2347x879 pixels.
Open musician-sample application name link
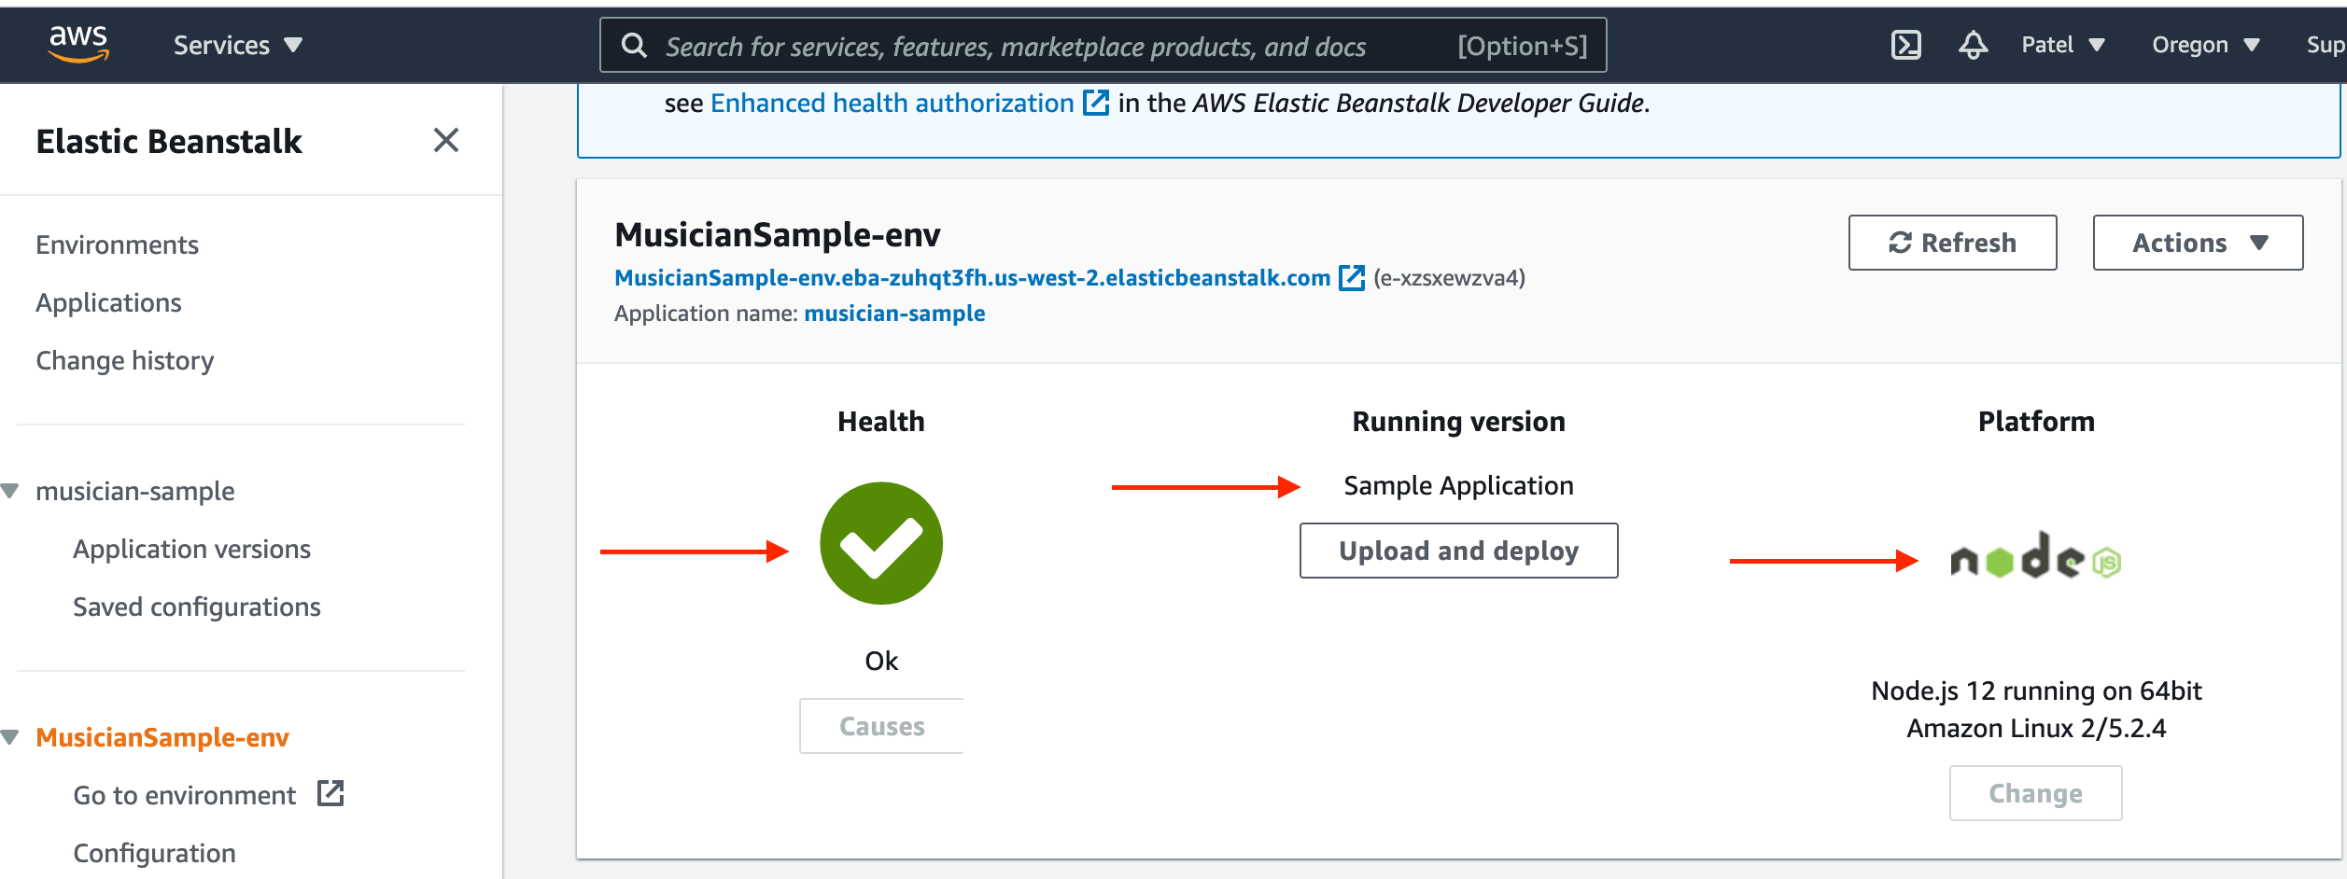point(894,314)
